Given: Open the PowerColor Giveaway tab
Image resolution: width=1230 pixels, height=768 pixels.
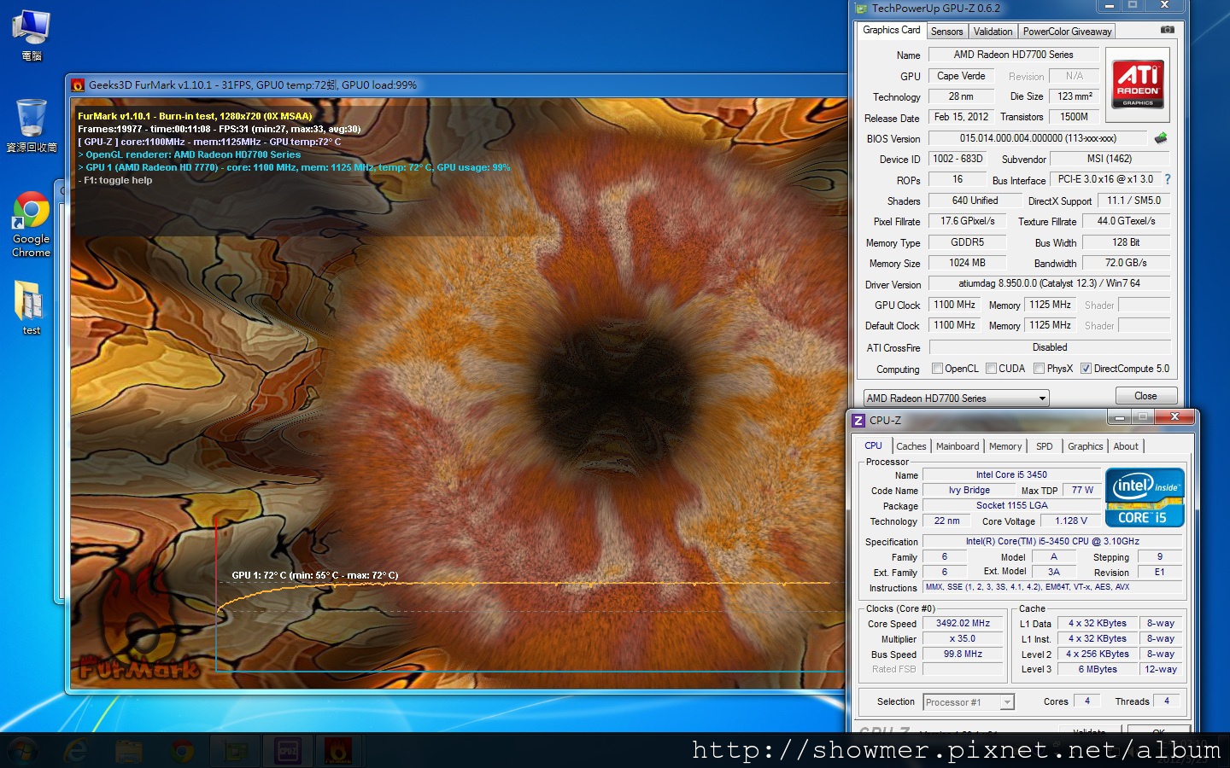Looking at the screenshot, I should [x=1067, y=32].
